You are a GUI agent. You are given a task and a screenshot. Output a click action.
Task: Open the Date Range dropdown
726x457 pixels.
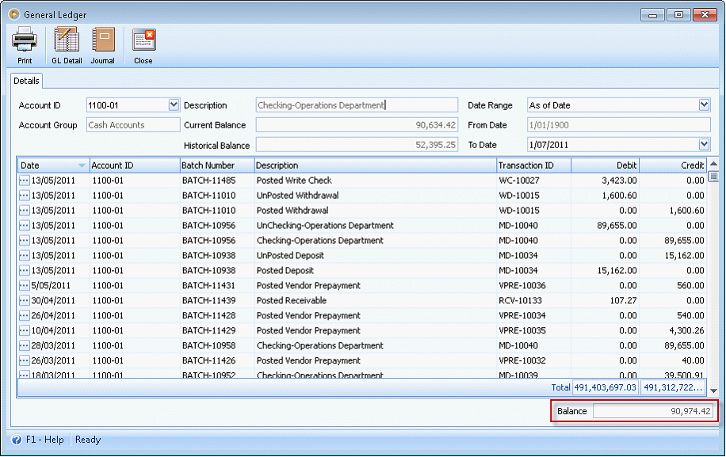coord(704,105)
